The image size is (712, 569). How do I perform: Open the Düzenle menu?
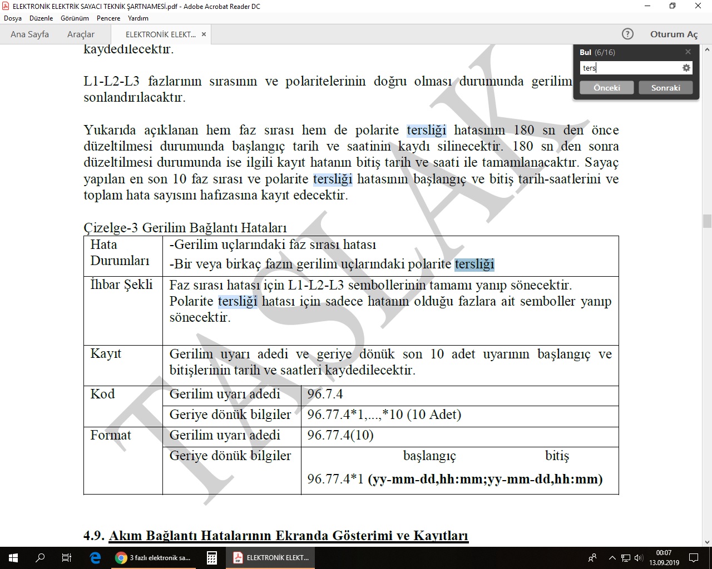pyautogui.click(x=41, y=18)
